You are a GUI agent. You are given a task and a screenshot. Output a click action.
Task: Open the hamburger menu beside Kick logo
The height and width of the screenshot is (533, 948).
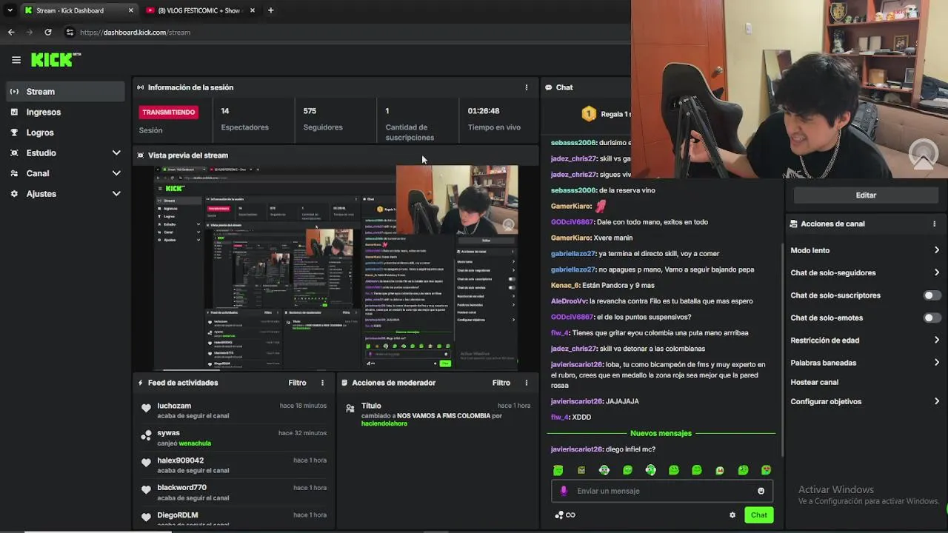[16, 60]
